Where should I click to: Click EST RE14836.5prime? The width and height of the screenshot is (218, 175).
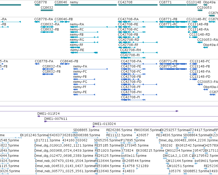[x=169, y=135]
